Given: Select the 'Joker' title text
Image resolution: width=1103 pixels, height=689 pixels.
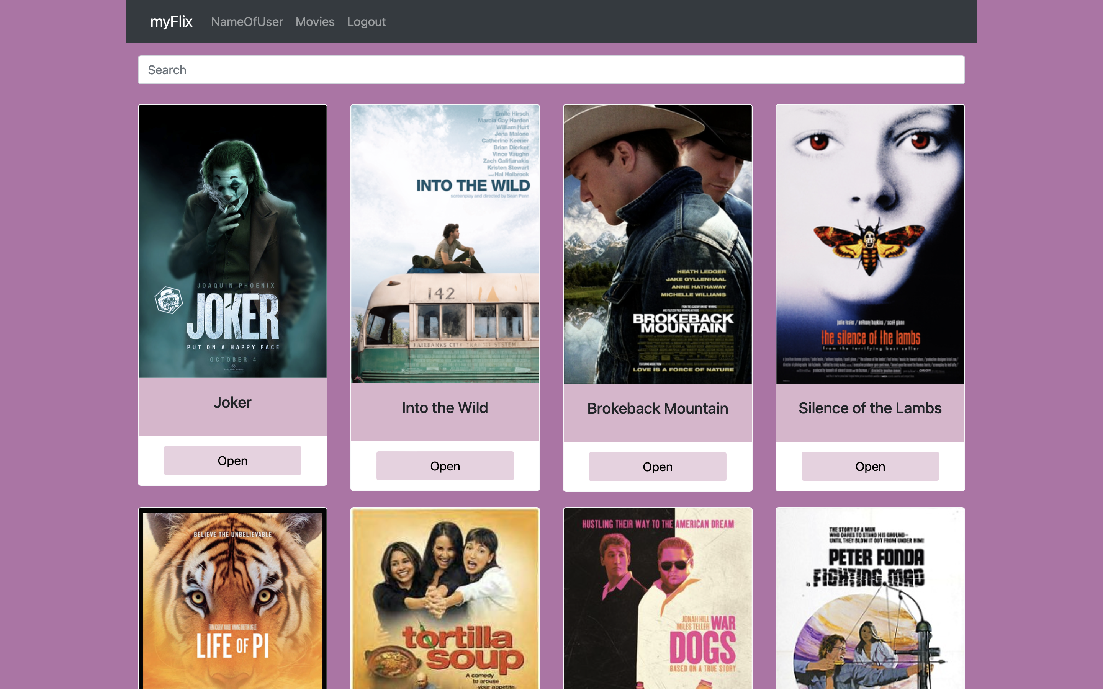Looking at the screenshot, I should (x=232, y=402).
